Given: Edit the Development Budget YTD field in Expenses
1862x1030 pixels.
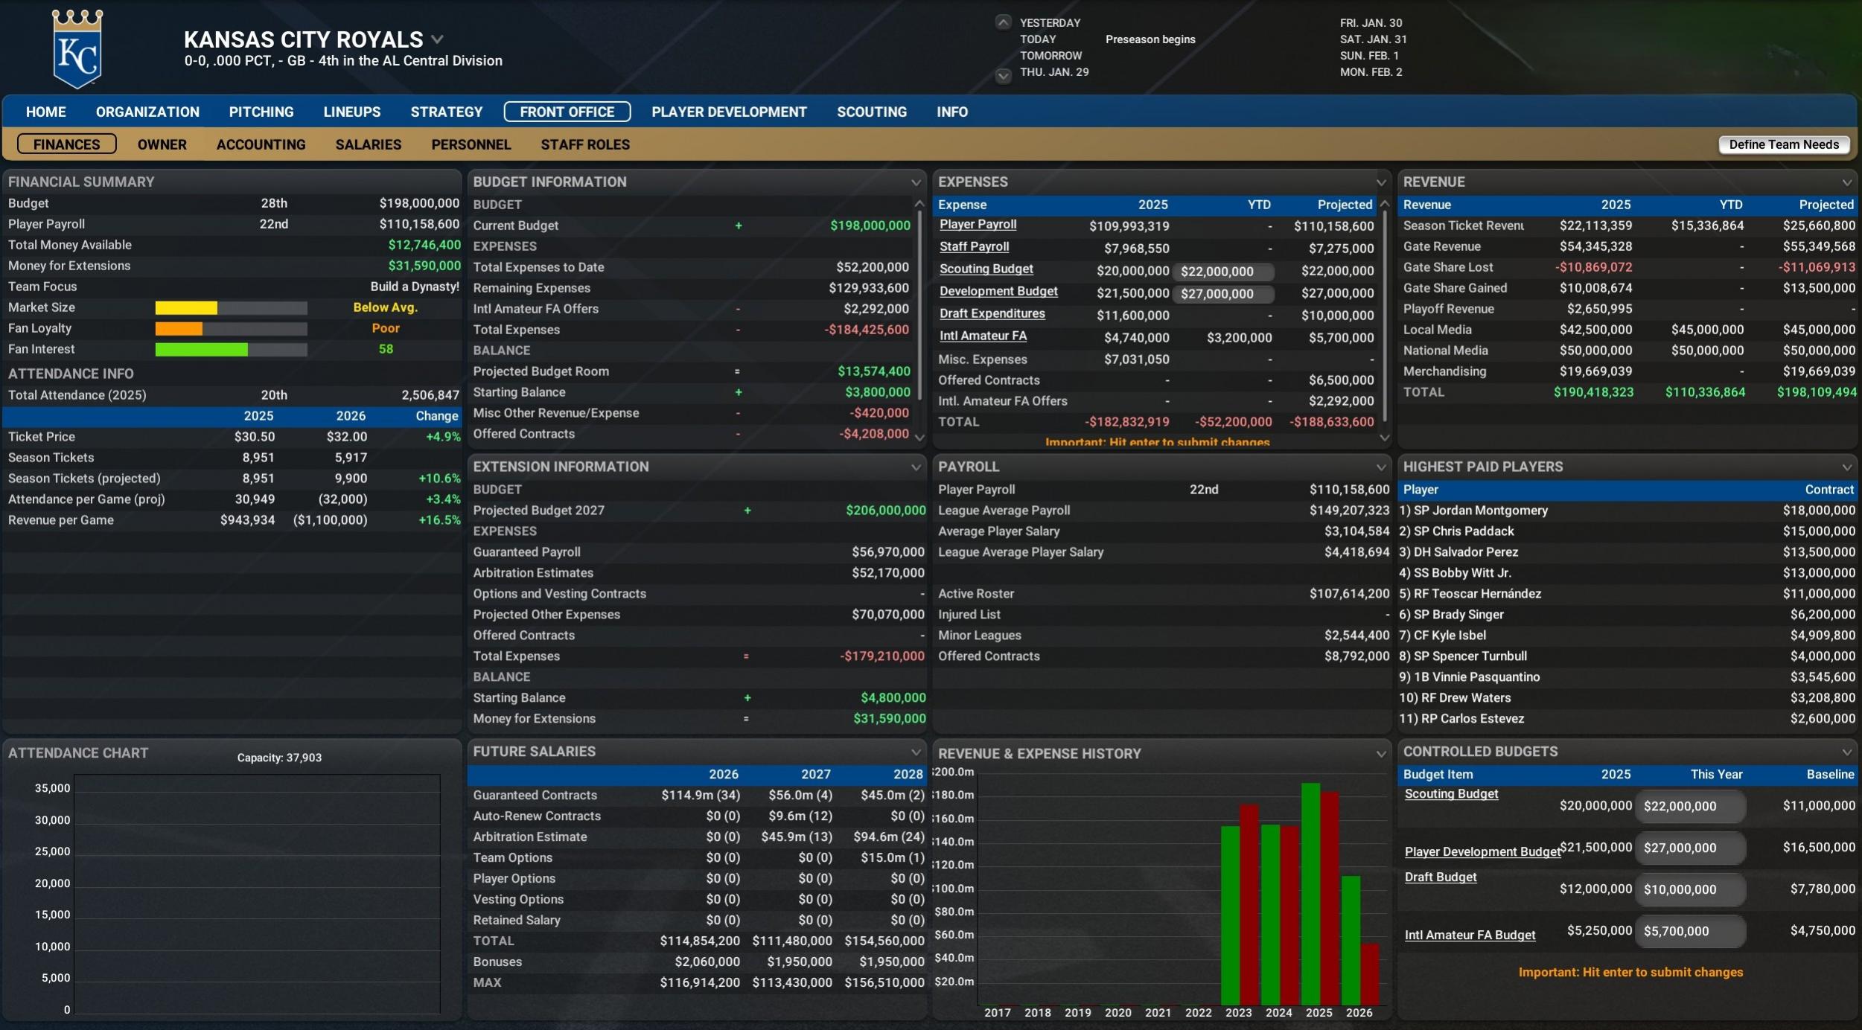Looking at the screenshot, I should (x=1223, y=294).
